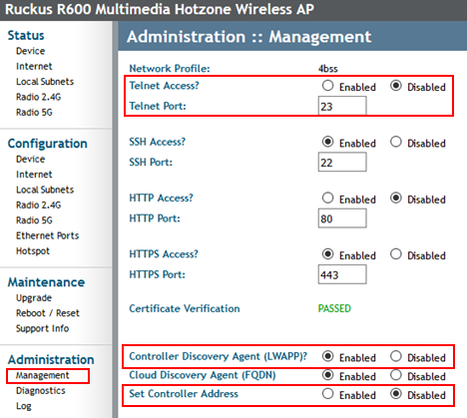This screenshot has height=418, width=467.
Task: Open Support Info page
Action: coord(42,328)
